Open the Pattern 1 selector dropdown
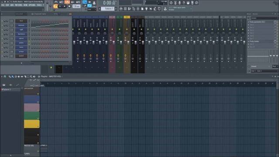The image size is (279, 157). [108, 9]
